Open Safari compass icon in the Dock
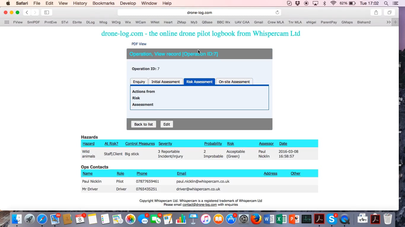Image resolution: width=405 pixels, height=227 pixels. coord(42,219)
